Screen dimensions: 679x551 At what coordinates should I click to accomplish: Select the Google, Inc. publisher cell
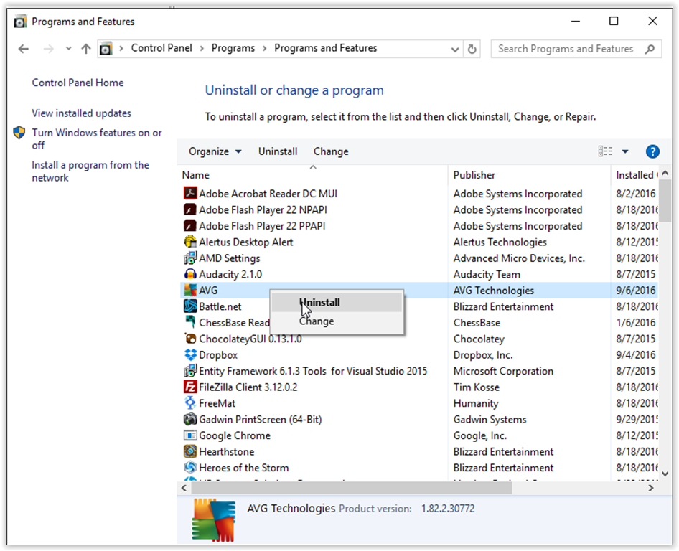point(479,435)
